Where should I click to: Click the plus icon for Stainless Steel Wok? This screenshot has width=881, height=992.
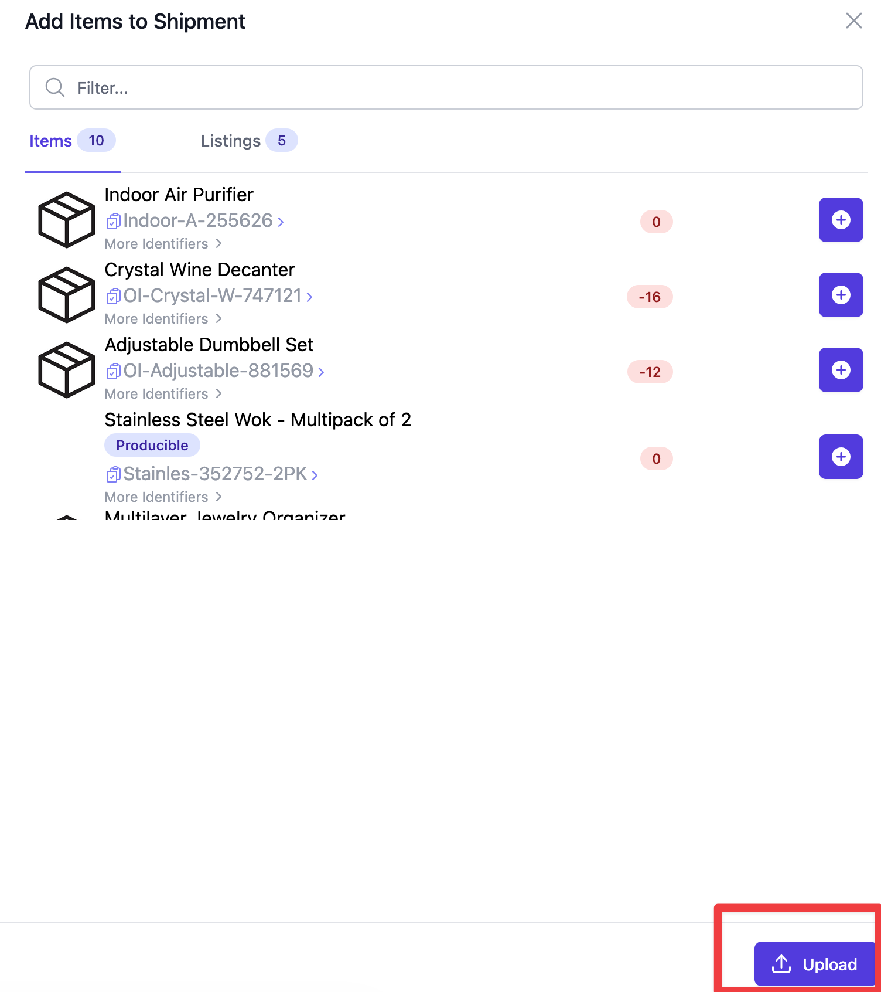pyautogui.click(x=841, y=457)
